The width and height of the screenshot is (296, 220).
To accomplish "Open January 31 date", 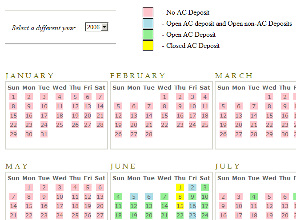I will pyautogui.click(x=44, y=134).
